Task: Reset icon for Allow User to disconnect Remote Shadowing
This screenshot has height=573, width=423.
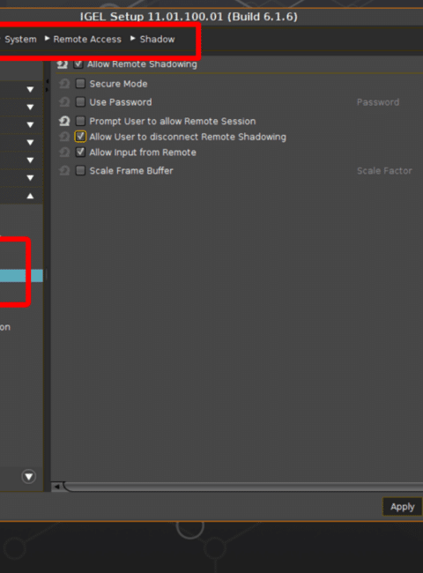Action: (x=64, y=137)
